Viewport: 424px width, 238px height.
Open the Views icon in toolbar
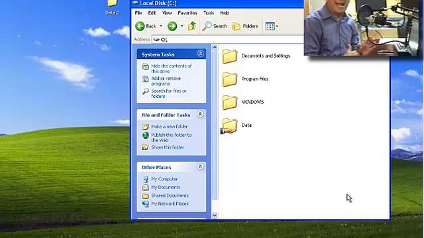pyautogui.click(x=270, y=26)
